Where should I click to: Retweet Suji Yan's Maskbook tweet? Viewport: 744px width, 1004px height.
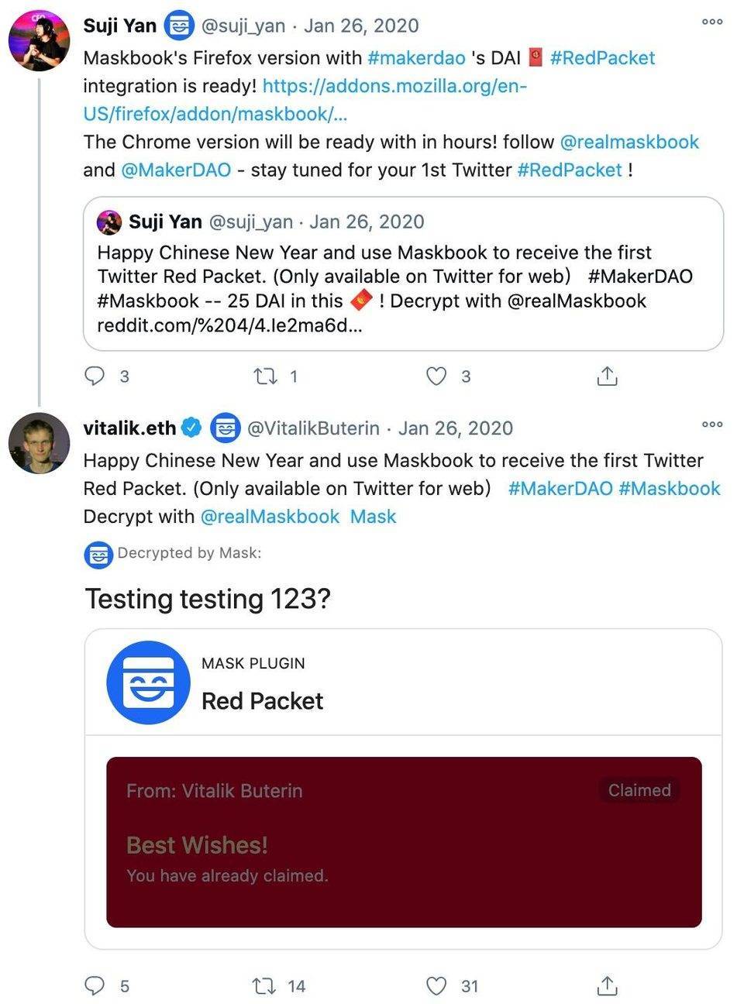tap(266, 376)
